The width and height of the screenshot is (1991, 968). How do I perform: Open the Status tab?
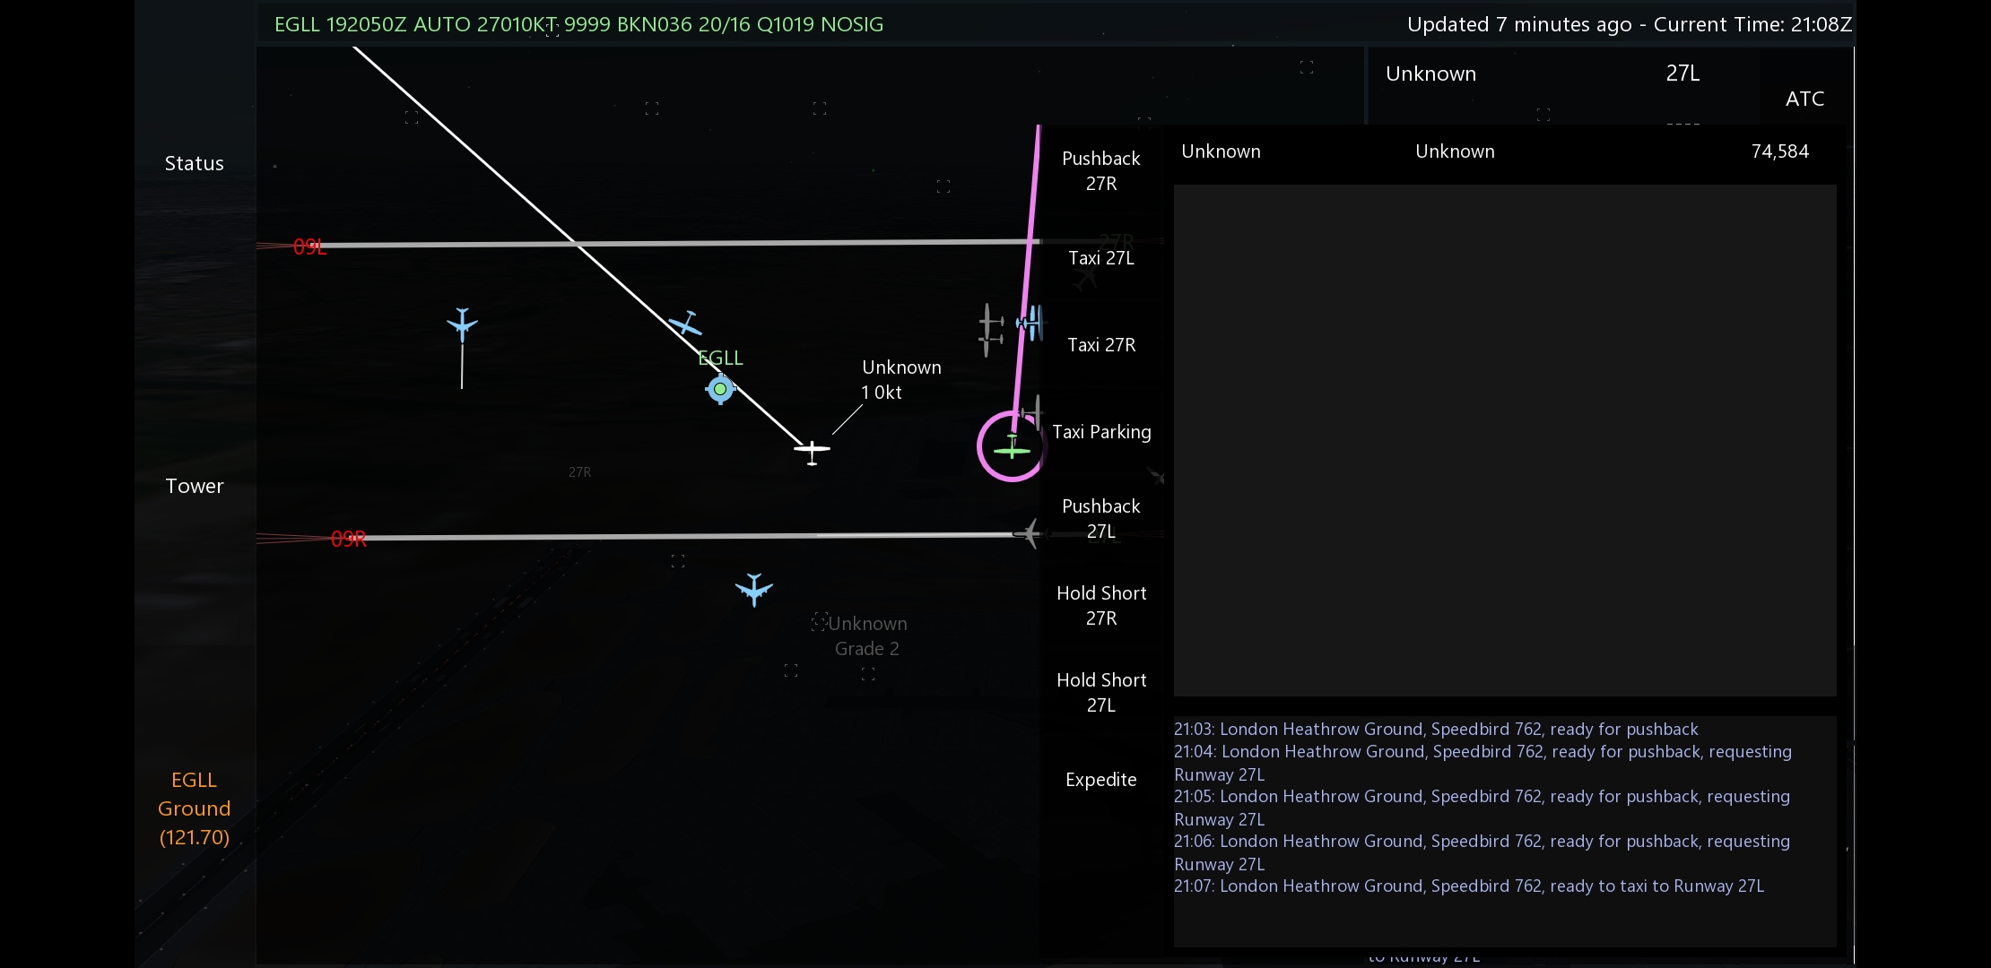pos(194,163)
